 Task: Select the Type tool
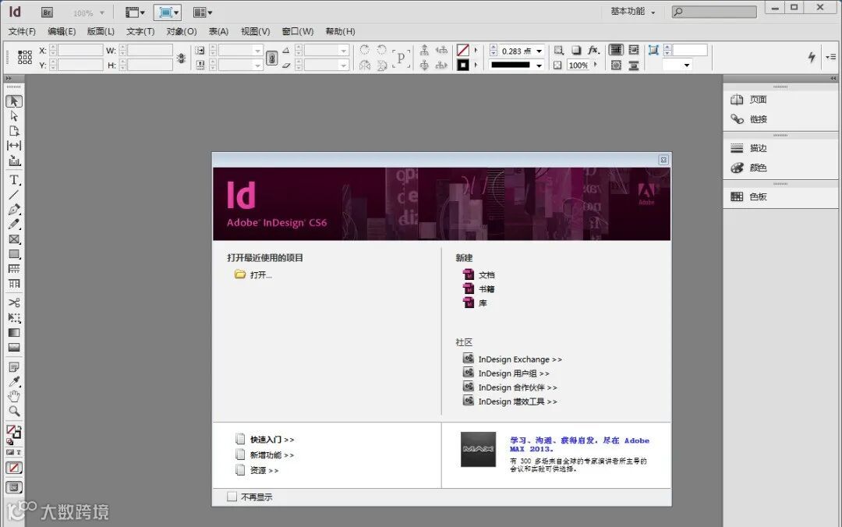[14, 180]
